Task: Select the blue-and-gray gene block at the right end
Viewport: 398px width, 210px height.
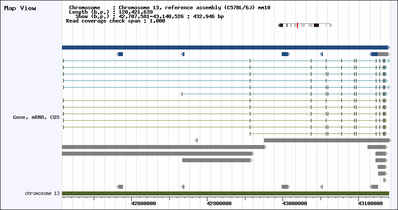Action: [379, 54]
